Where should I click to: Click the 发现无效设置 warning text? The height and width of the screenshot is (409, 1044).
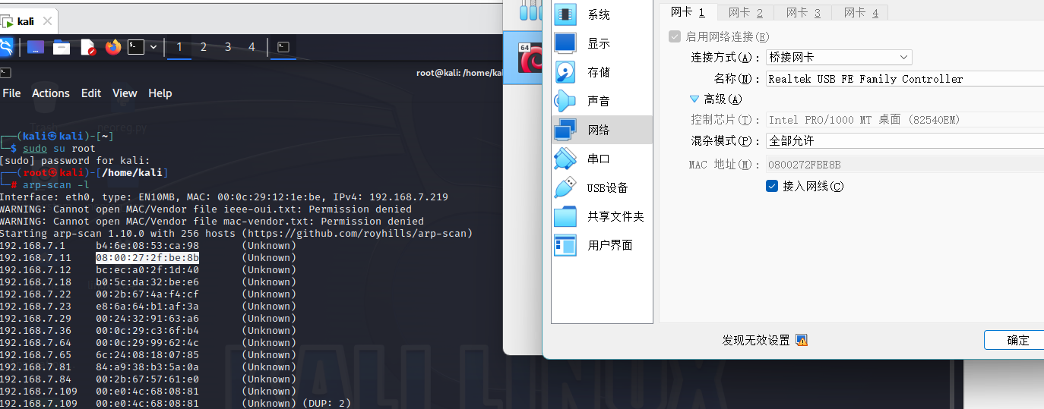click(x=756, y=340)
